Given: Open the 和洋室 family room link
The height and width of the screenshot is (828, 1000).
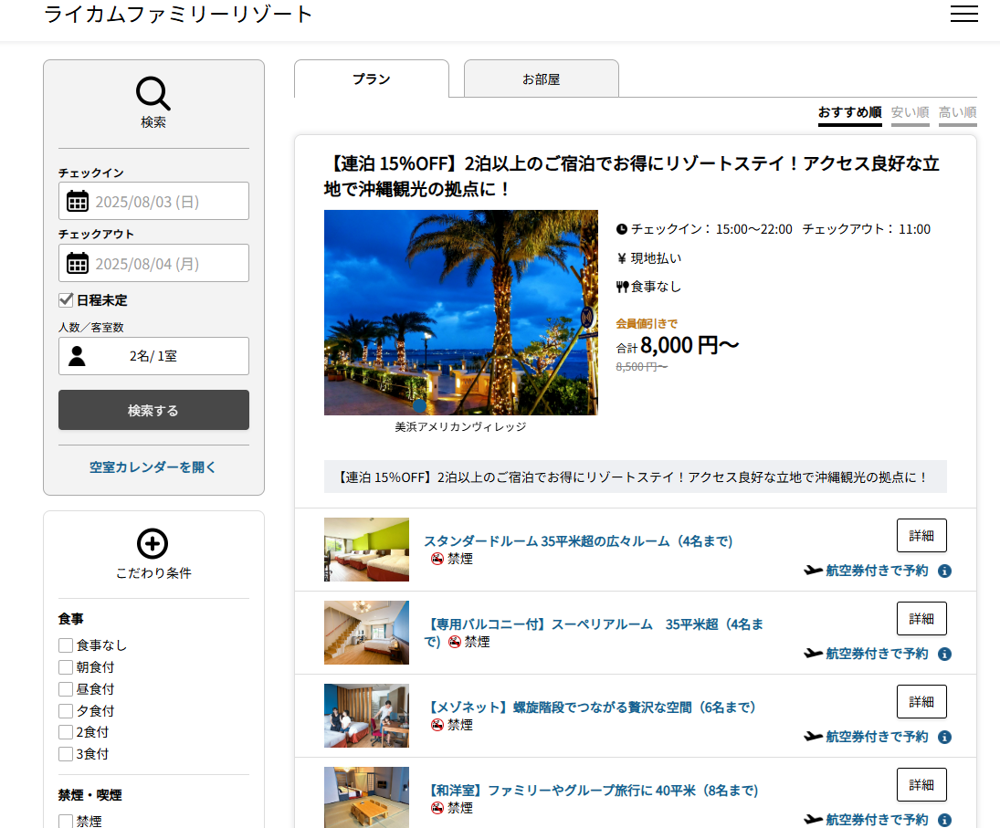Looking at the screenshot, I should (x=593, y=791).
